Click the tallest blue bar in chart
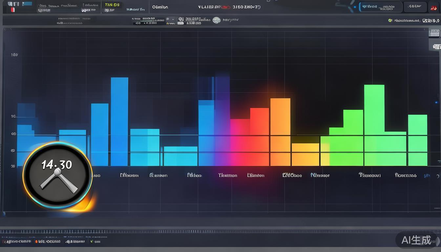441x252 pixels. tap(119, 121)
